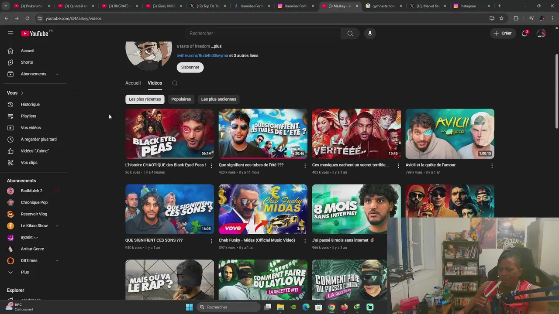Open Reservoir Vlog channel subscription
This screenshot has height=314, width=559.
pos(35,214)
